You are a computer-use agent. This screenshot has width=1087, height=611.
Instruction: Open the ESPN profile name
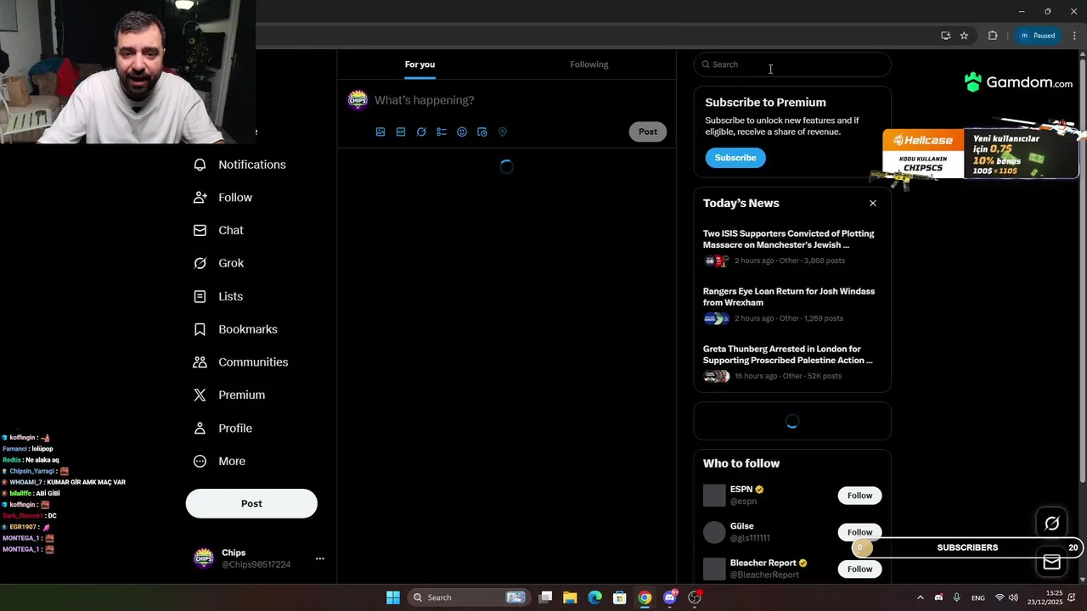(741, 490)
